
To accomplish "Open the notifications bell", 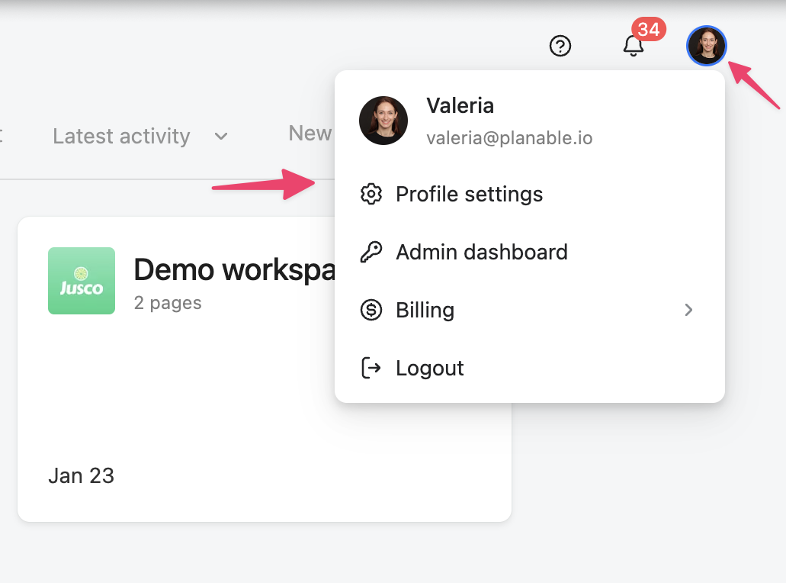I will click(633, 47).
